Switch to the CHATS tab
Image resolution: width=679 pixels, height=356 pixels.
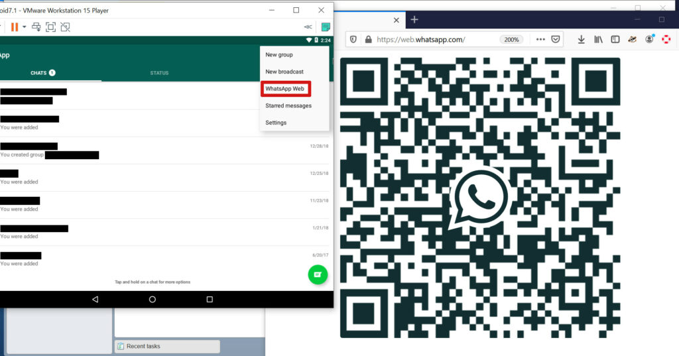(43, 73)
